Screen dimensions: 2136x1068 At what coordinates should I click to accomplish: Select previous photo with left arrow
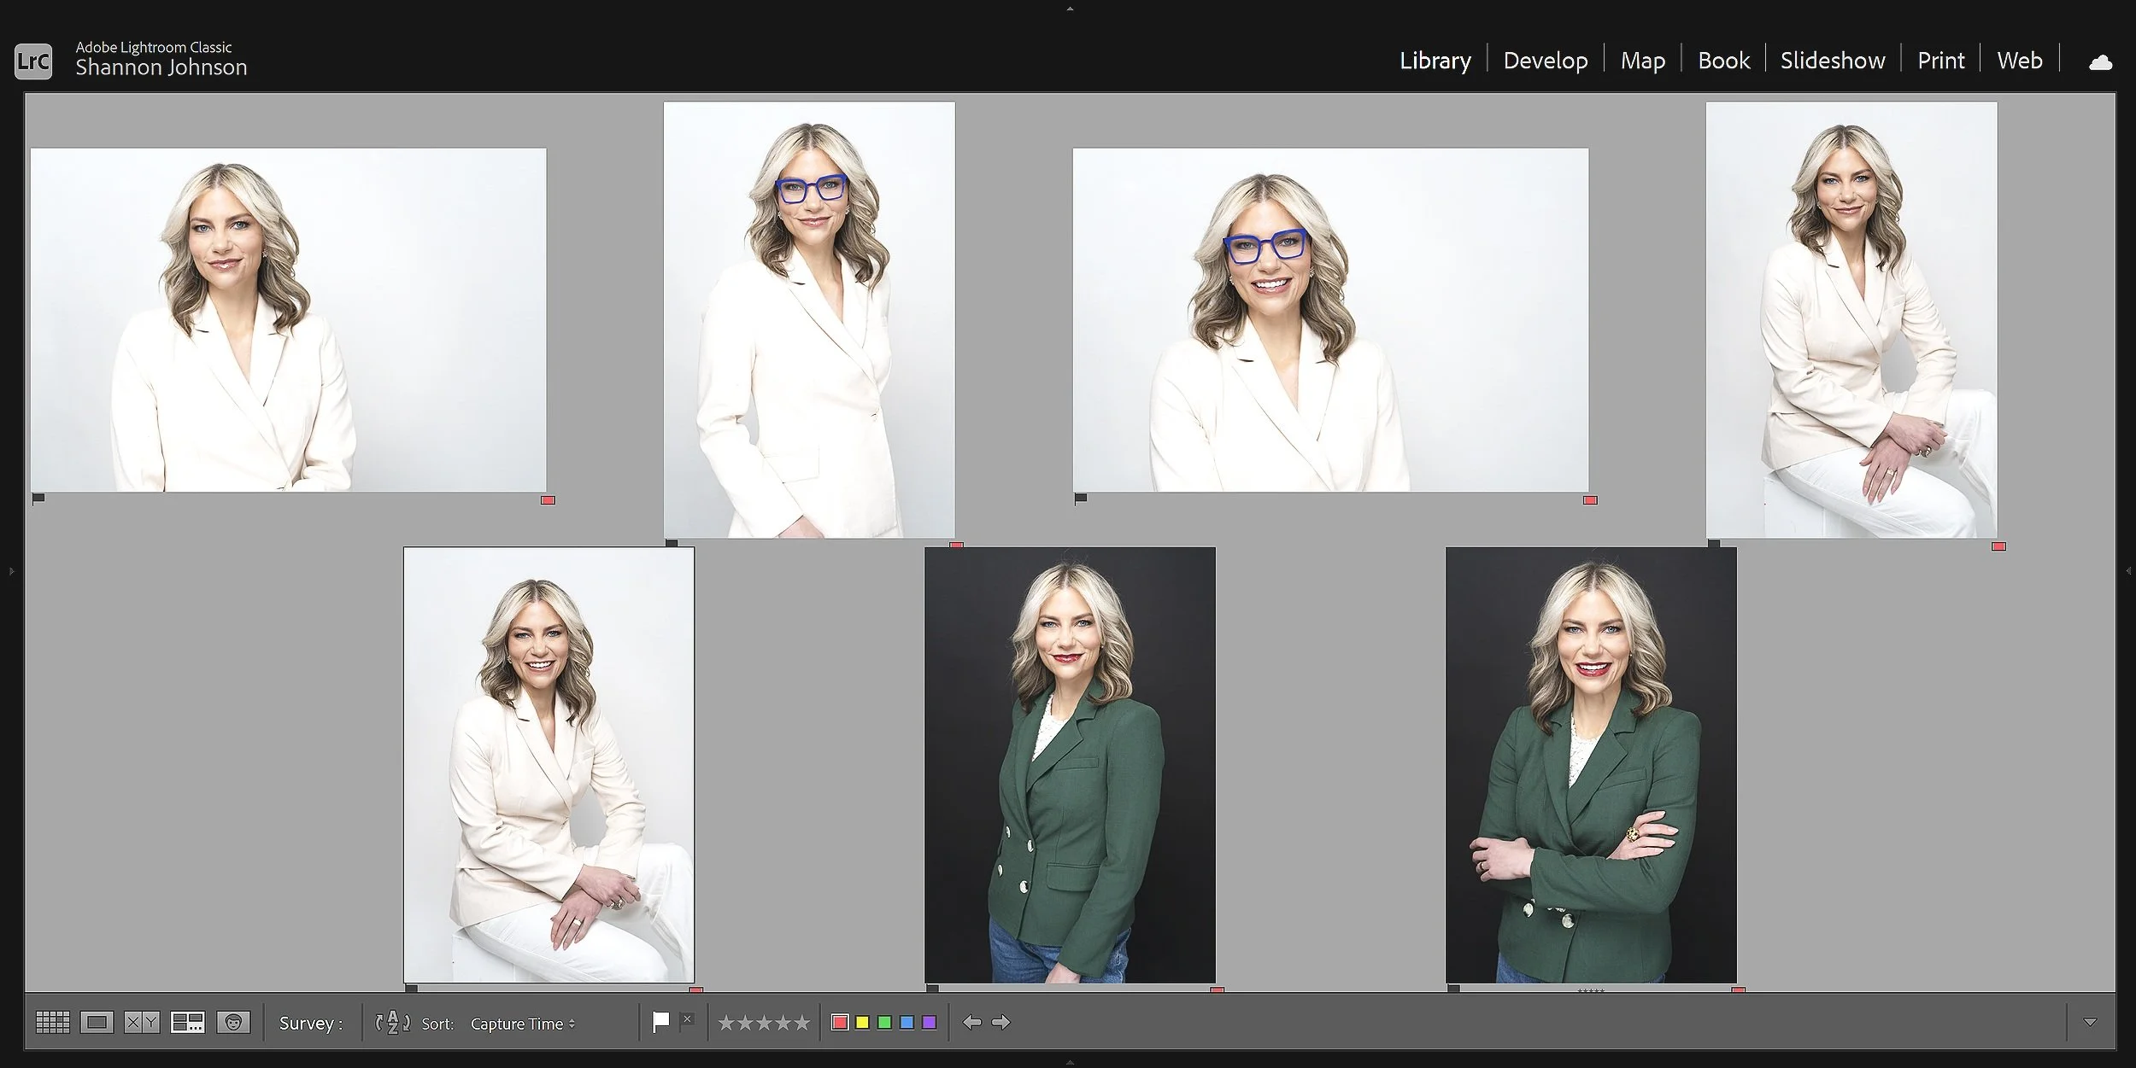coord(971,1022)
